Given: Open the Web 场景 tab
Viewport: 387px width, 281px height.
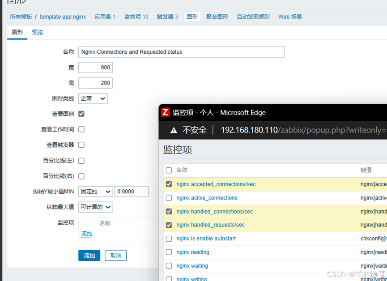Looking at the screenshot, I should (290, 17).
